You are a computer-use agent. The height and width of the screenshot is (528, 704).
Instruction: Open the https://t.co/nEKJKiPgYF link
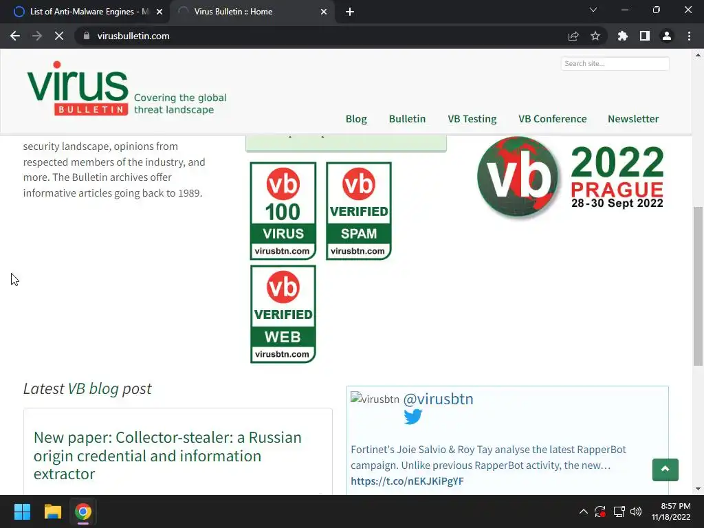(x=407, y=481)
